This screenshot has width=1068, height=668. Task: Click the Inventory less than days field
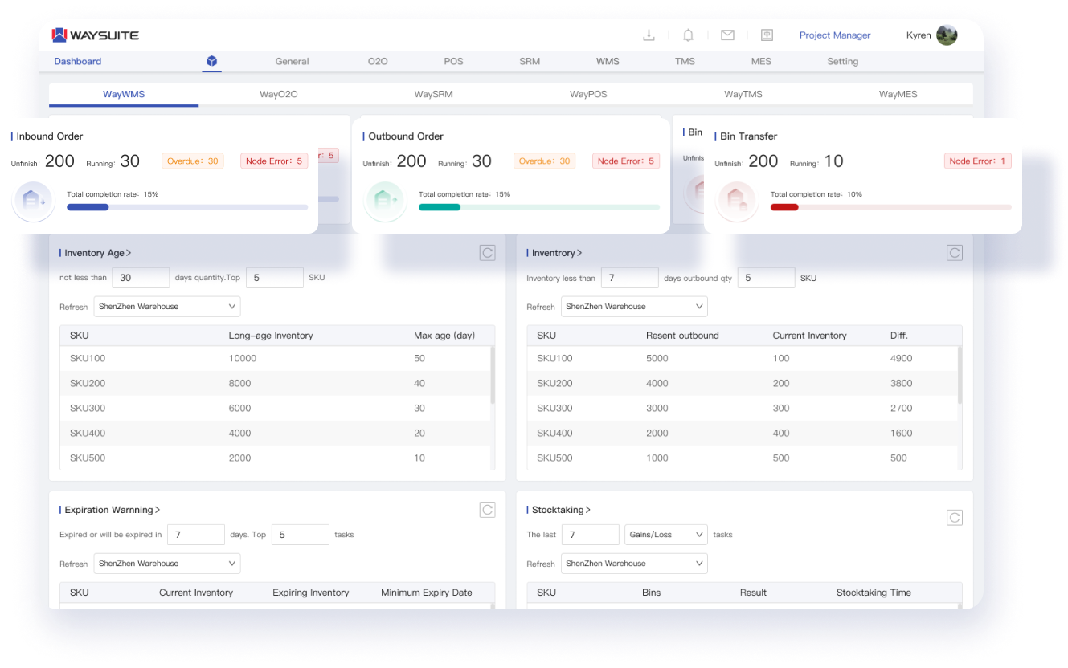[629, 278]
